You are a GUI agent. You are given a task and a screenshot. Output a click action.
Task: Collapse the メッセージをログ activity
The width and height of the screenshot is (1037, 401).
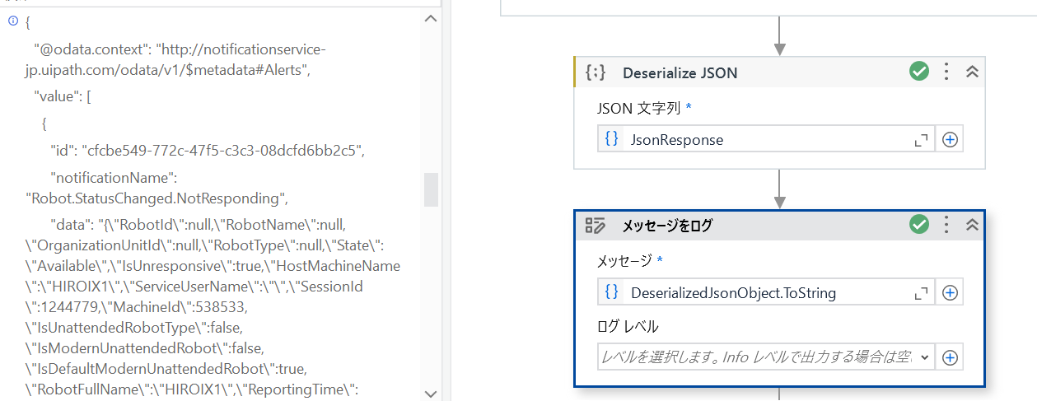(x=971, y=224)
